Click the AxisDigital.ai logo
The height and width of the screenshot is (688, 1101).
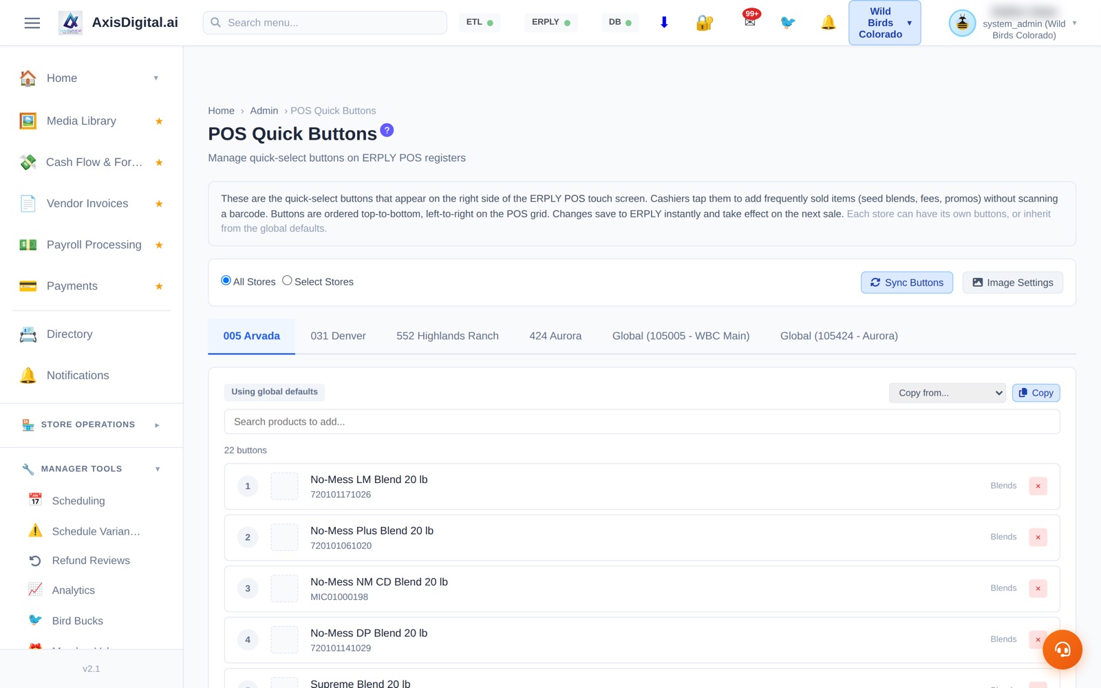pos(70,23)
